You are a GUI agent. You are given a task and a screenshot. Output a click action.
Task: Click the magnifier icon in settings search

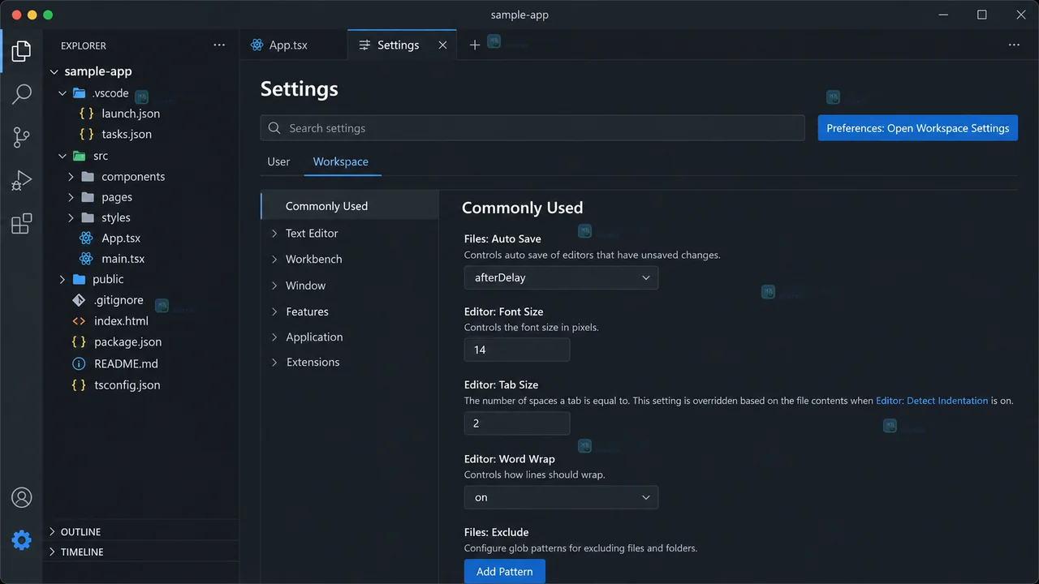[274, 128]
